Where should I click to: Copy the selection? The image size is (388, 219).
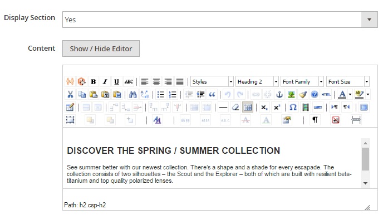[x=82, y=94]
